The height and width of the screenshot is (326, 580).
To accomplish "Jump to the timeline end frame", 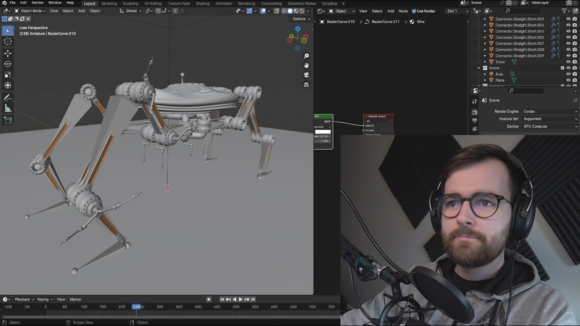I will (253, 299).
